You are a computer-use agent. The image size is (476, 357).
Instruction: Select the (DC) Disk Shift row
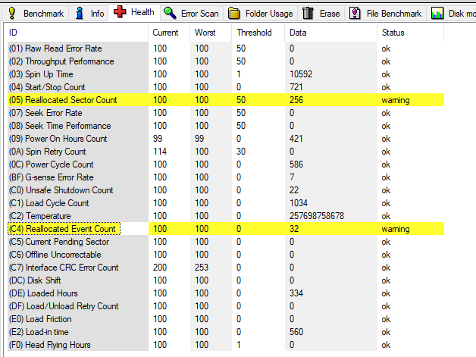(x=226, y=280)
